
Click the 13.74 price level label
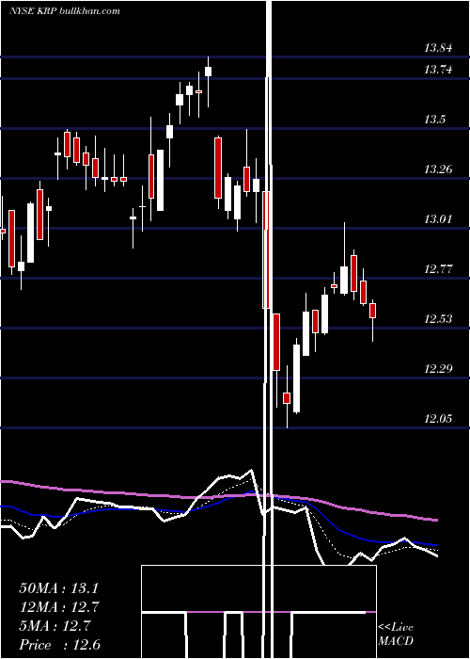tap(438, 70)
